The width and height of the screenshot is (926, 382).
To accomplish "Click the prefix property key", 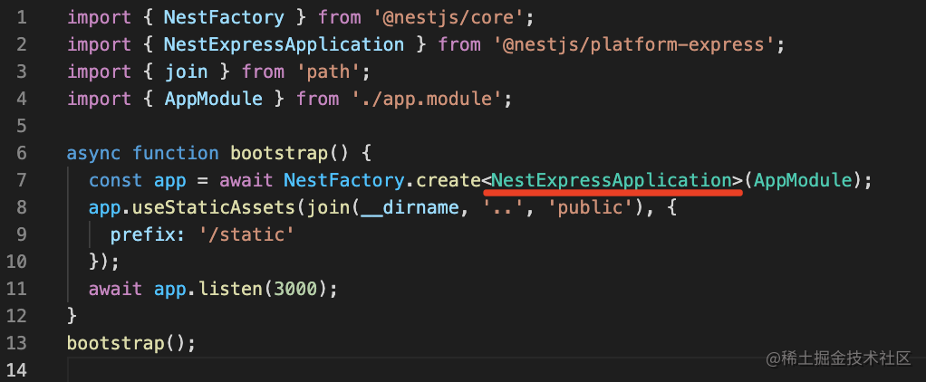I will pyautogui.click(x=142, y=234).
